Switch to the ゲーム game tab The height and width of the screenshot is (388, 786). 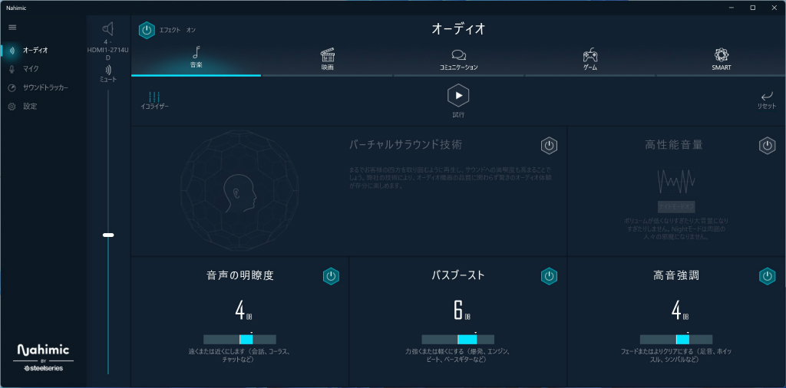[590, 60]
